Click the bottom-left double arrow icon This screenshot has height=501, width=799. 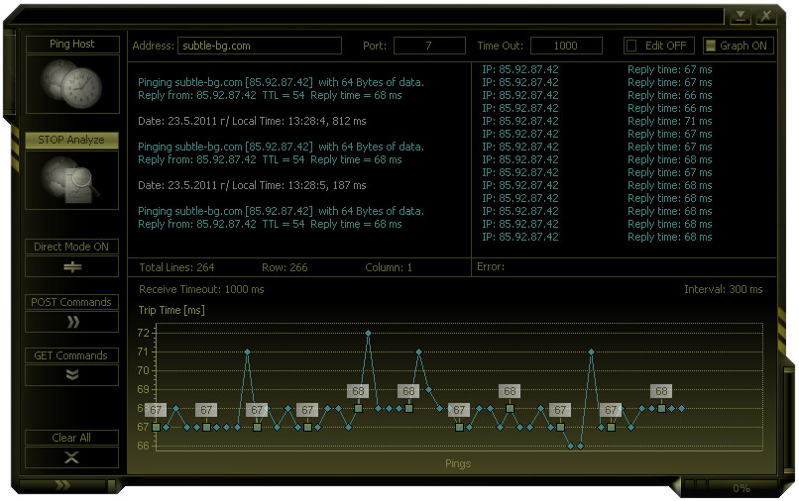63,485
